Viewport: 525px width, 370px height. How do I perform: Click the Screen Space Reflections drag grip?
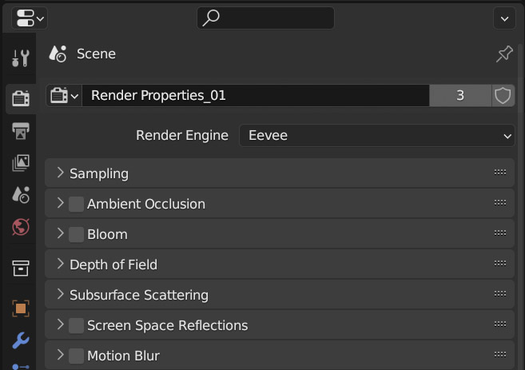point(500,324)
